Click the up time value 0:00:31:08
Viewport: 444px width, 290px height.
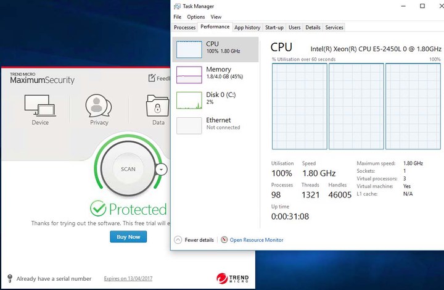click(x=290, y=217)
